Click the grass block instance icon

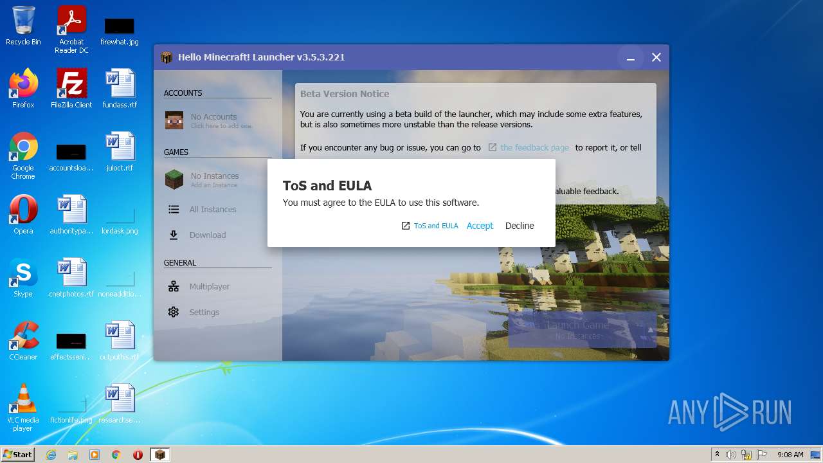tap(174, 179)
